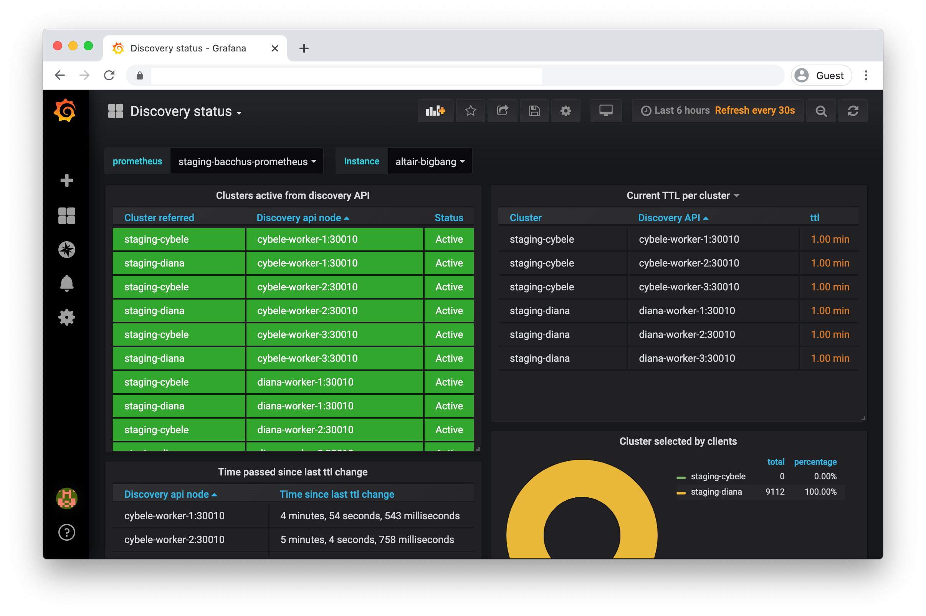
Task: Sort legend by percentage column
Action: pyautogui.click(x=815, y=462)
